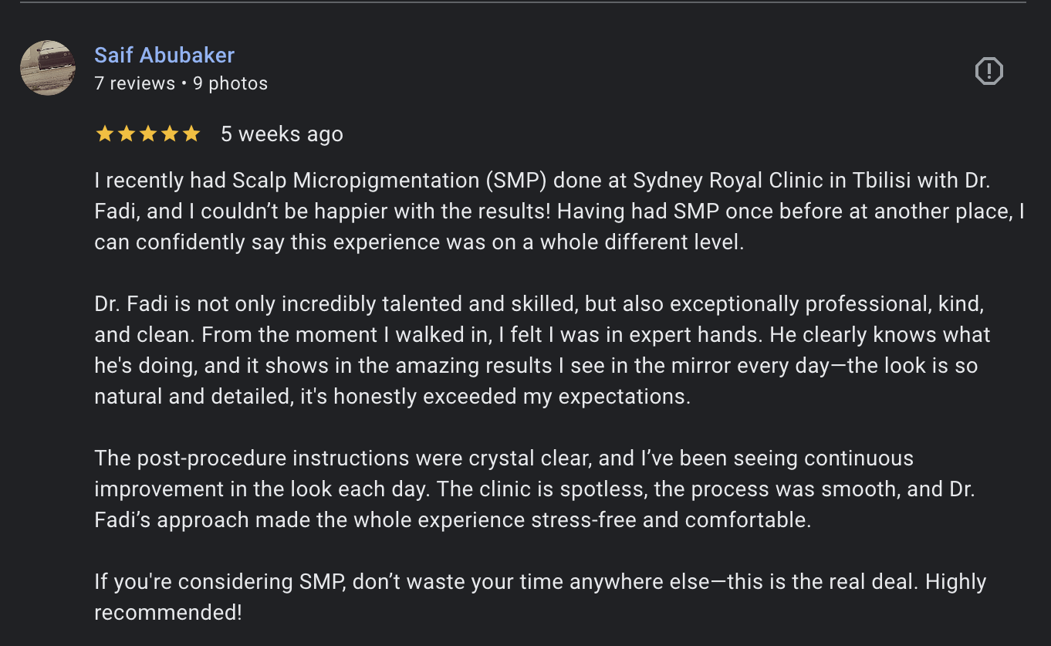1051x646 pixels.
Task: Click the fifth rating star
Action: pos(191,134)
